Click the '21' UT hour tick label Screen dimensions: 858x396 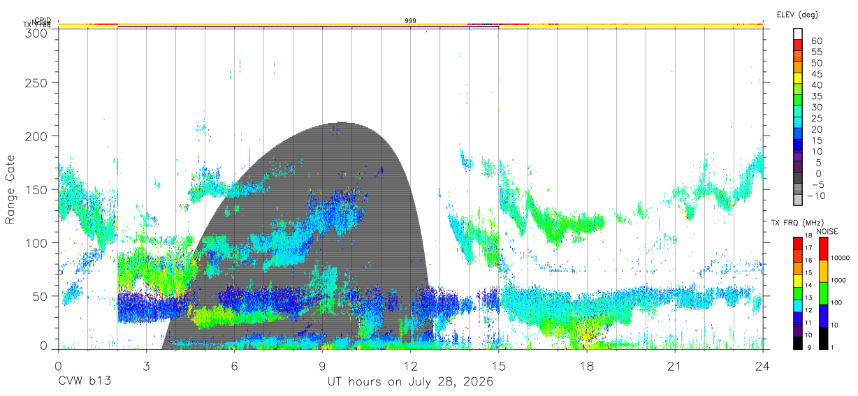674,366
